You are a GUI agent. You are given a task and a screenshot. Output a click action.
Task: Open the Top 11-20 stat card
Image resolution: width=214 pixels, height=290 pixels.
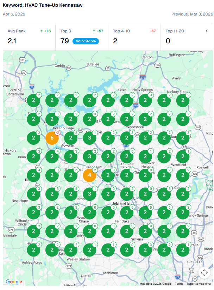click(187, 37)
